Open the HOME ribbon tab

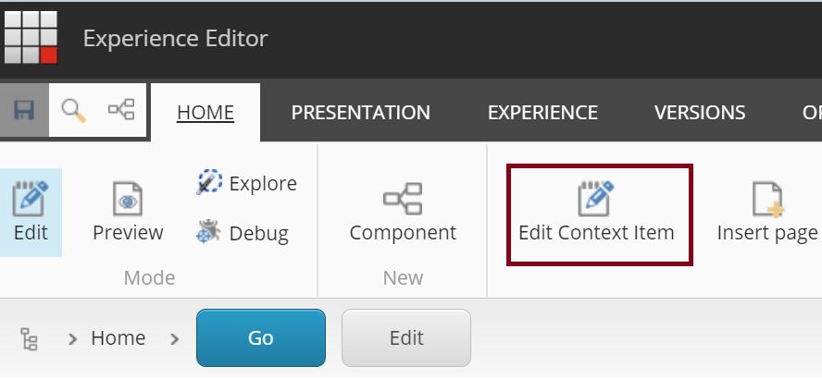205,113
